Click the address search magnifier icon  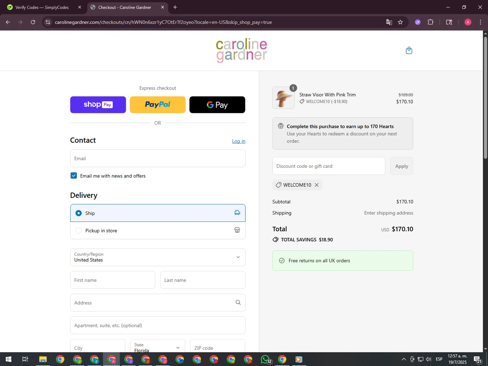[x=238, y=303]
